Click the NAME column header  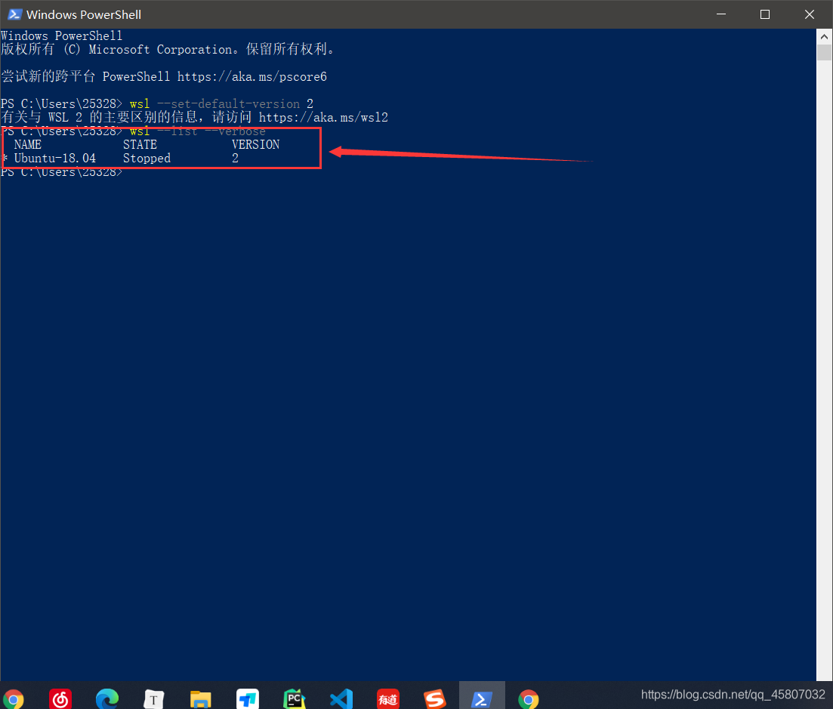coord(28,144)
